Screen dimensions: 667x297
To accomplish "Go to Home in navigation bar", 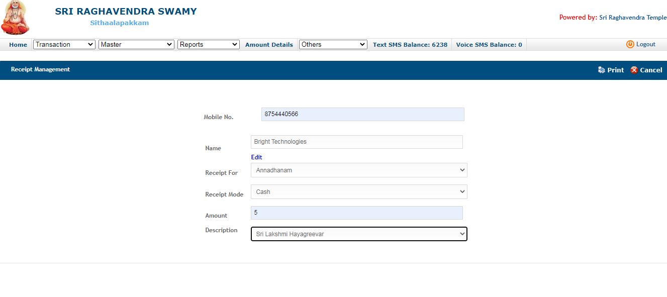I will tap(18, 45).
